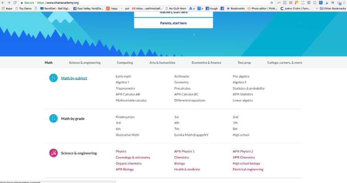Open the Chrome three-dot menu
This screenshot has height=183, width=347.
[x=344, y=3]
